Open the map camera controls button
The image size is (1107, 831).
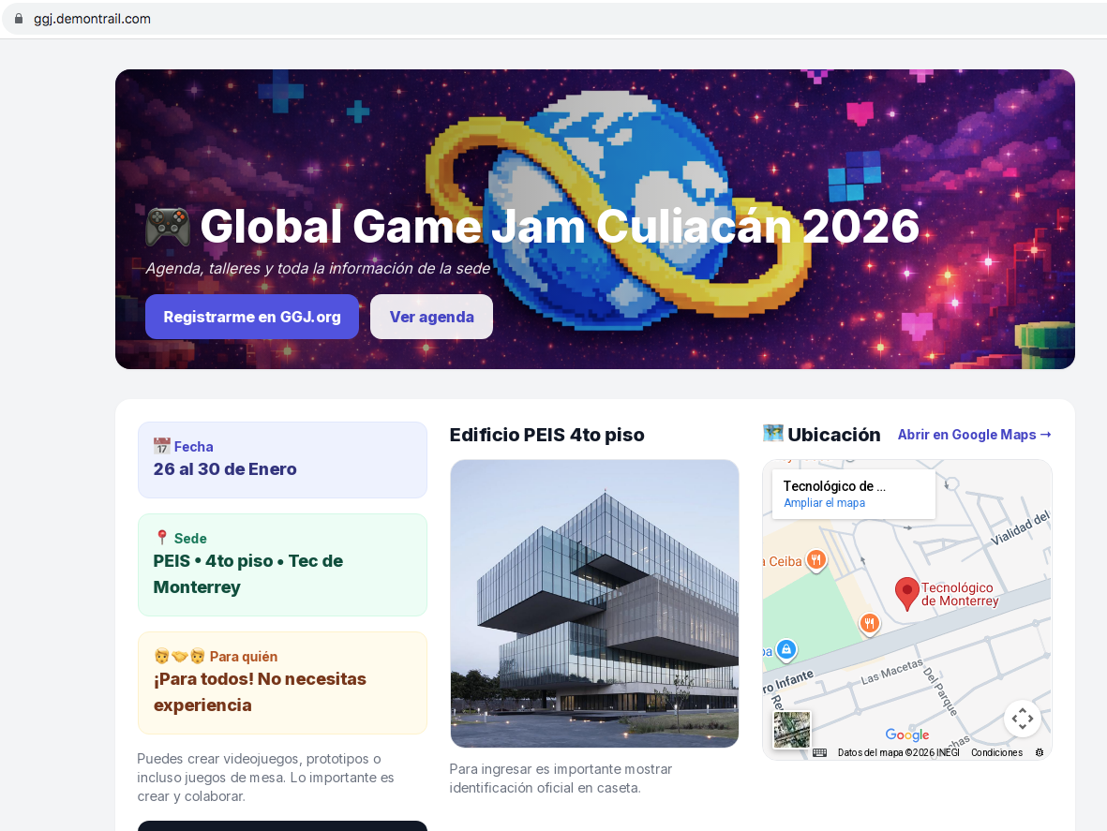click(1022, 719)
